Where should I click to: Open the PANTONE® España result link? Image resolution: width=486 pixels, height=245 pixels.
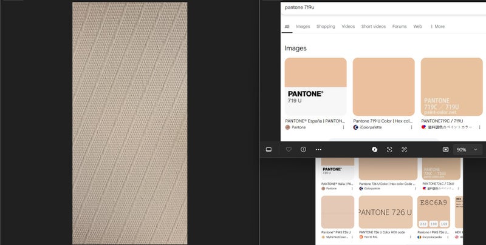click(315, 121)
